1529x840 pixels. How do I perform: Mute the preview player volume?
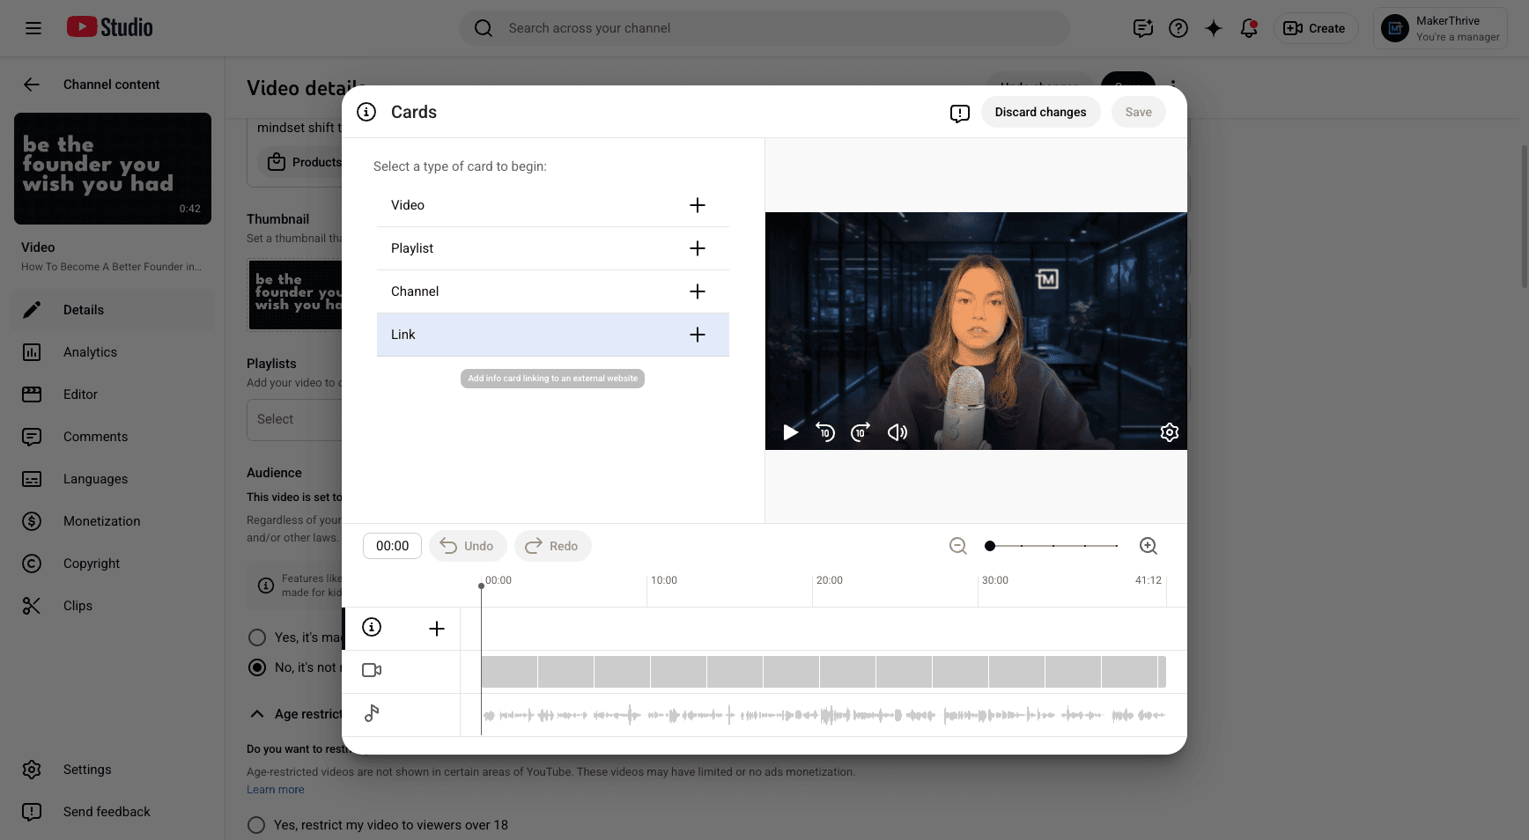pyautogui.click(x=897, y=432)
